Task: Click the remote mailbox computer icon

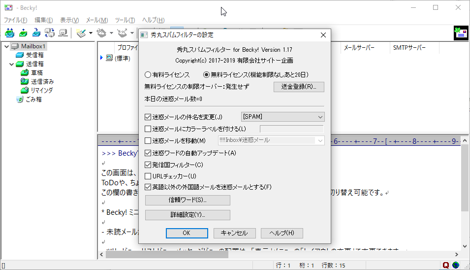Action: pos(63,33)
